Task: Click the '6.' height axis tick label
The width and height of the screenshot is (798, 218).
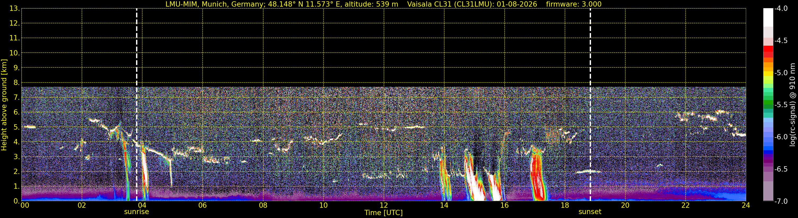Action: [x=16, y=112]
